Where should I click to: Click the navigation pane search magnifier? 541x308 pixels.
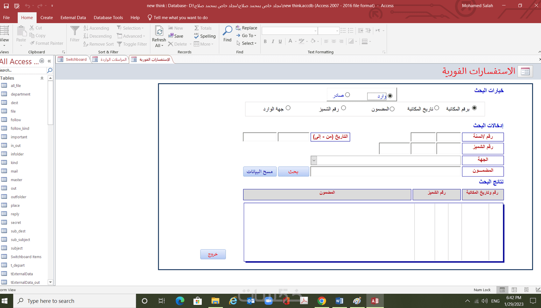[x=50, y=70]
